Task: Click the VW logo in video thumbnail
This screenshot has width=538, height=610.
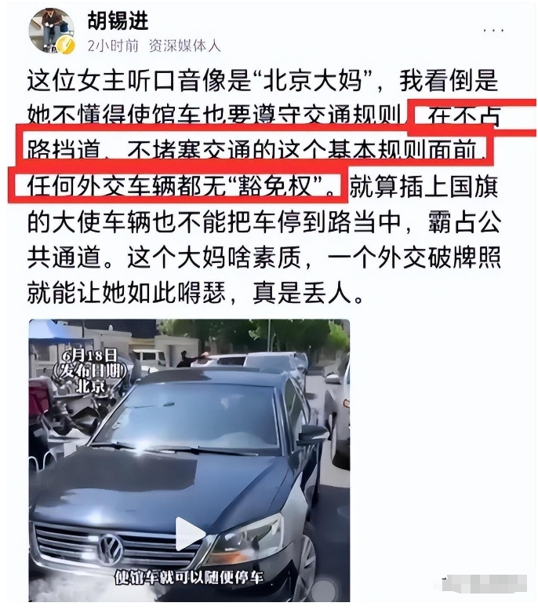Action: click(x=111, y=550)
